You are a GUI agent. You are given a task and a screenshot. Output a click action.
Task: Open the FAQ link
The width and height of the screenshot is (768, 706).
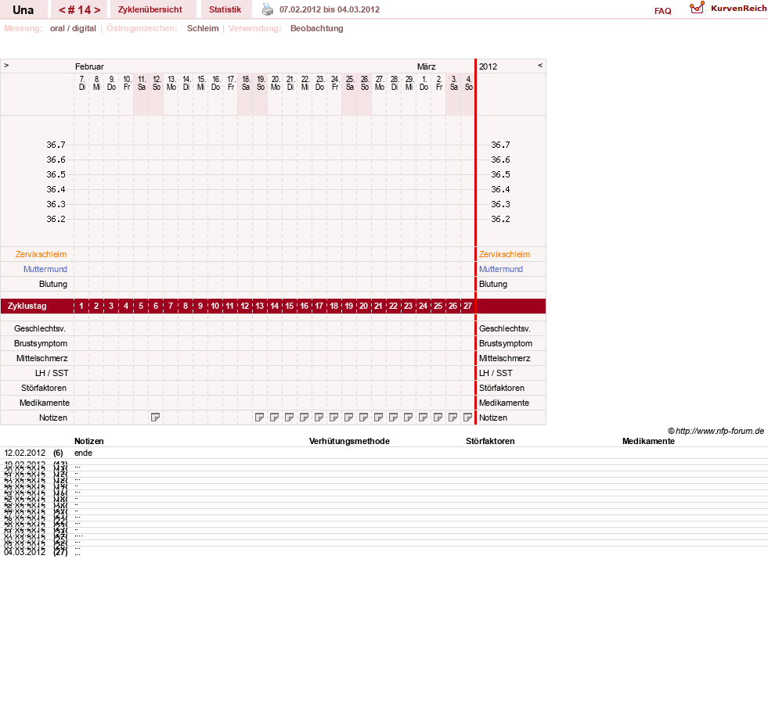(x=662, y=11)
